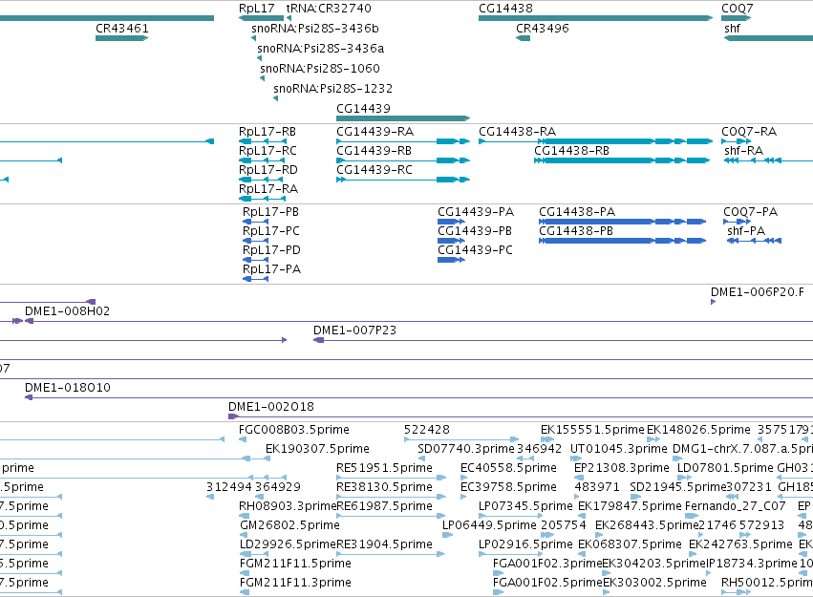
Task: Select EST EK190307.5prime
Action: 317,449
